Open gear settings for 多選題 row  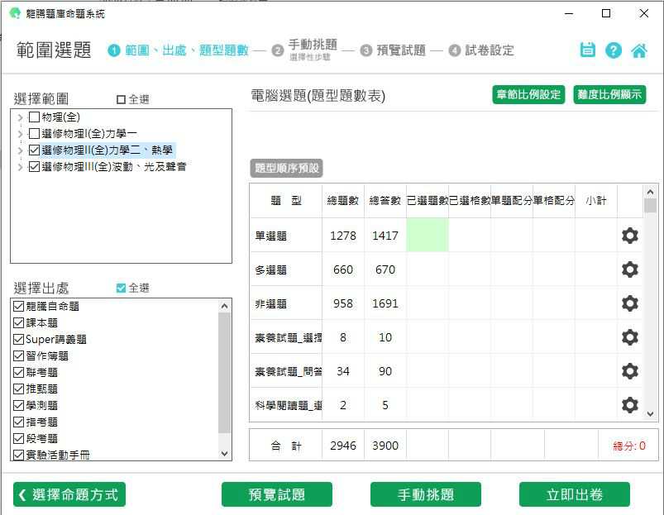pos(630,269)
